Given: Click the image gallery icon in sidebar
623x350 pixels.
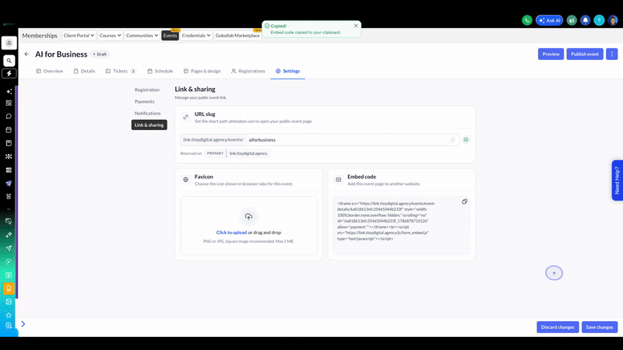Looking at the screenshot, I should [x=9, y=302].
